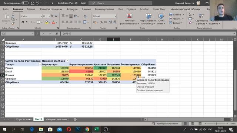Open Условное форматирование button
Viewport: 237px width, 133px height.
[x=129, y=19]
